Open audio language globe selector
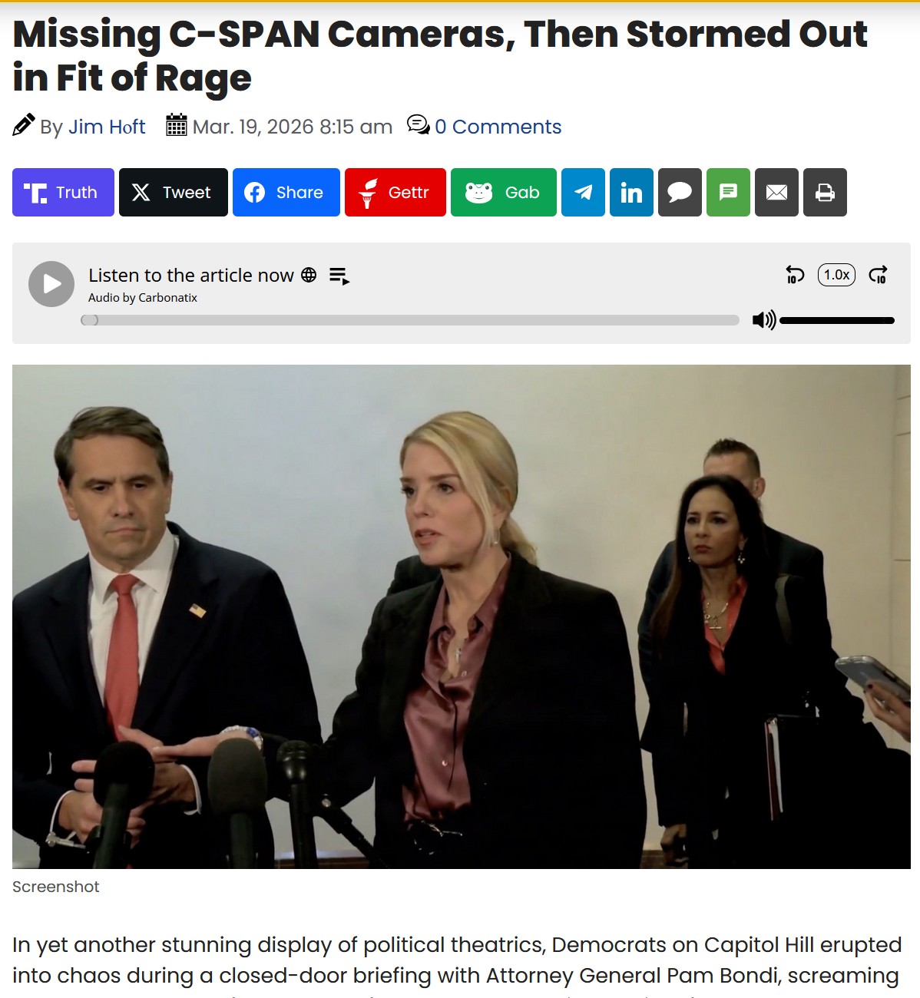The width and height of the screenshot is (920, 998). 309,275
